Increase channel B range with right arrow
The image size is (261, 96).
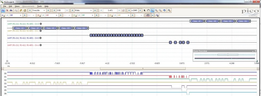click(61, 15)
